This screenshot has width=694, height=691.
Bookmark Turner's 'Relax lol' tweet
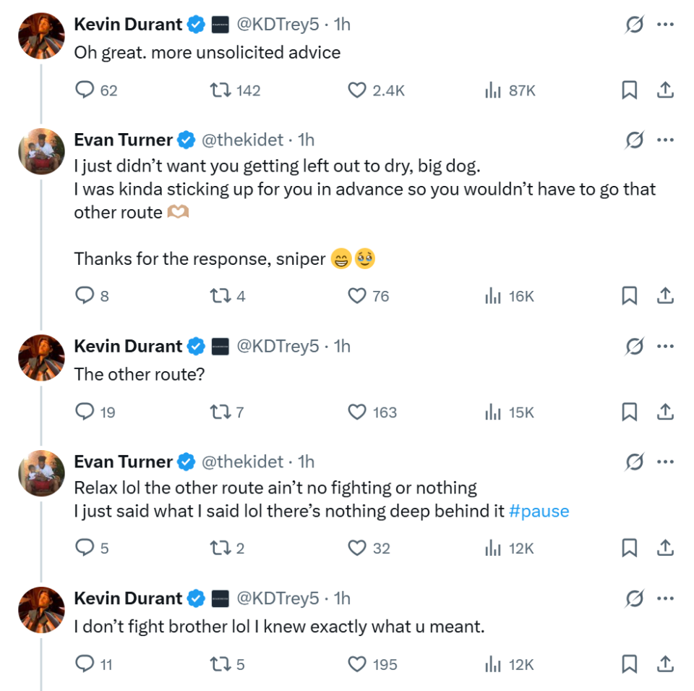[630, 548]
